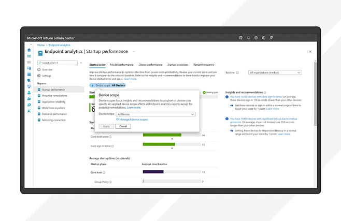Click Learn more under slow sign-in insight
Image resolution: width=341 pixels, height=221 pixels.
[x=273, y=109]
